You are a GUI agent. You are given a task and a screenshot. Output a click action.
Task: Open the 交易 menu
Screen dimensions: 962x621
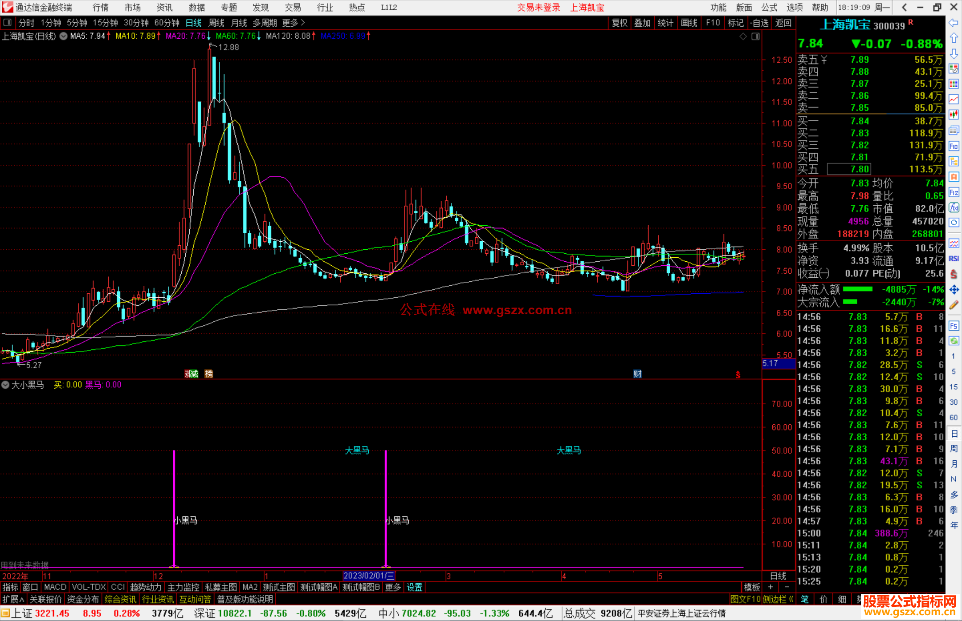[x=293, y=8]
